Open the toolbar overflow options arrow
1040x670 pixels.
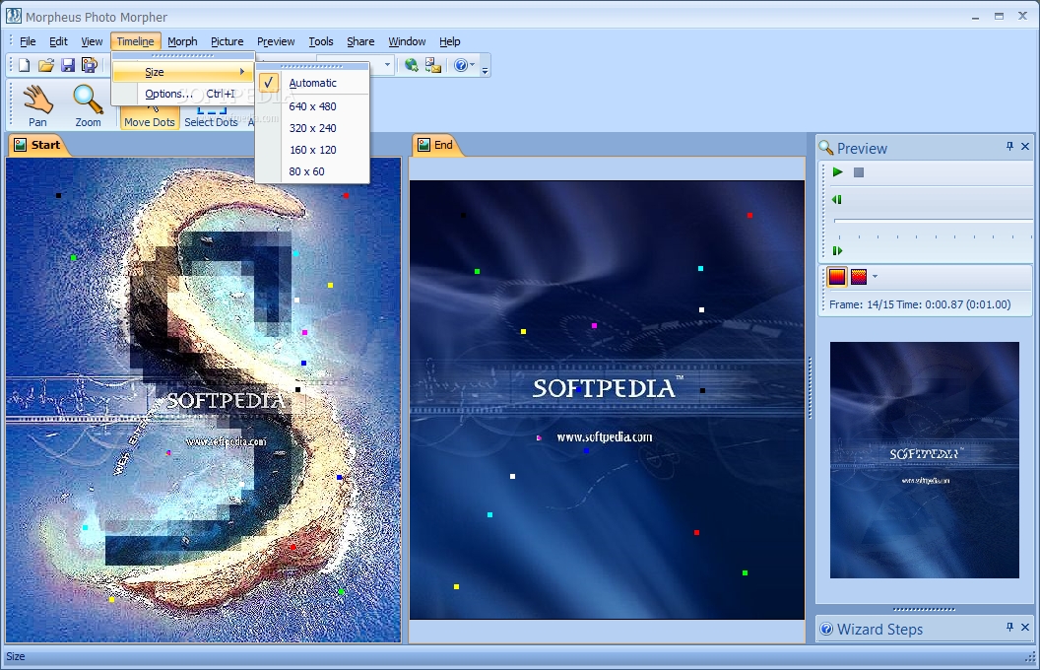[486, 69]
